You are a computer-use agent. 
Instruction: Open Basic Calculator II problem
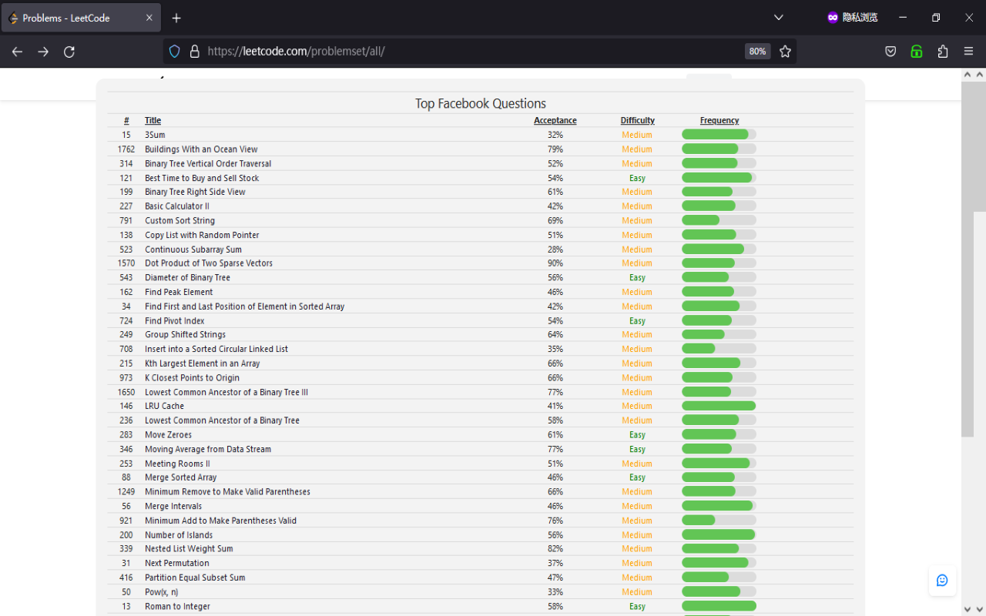(177, 206)
